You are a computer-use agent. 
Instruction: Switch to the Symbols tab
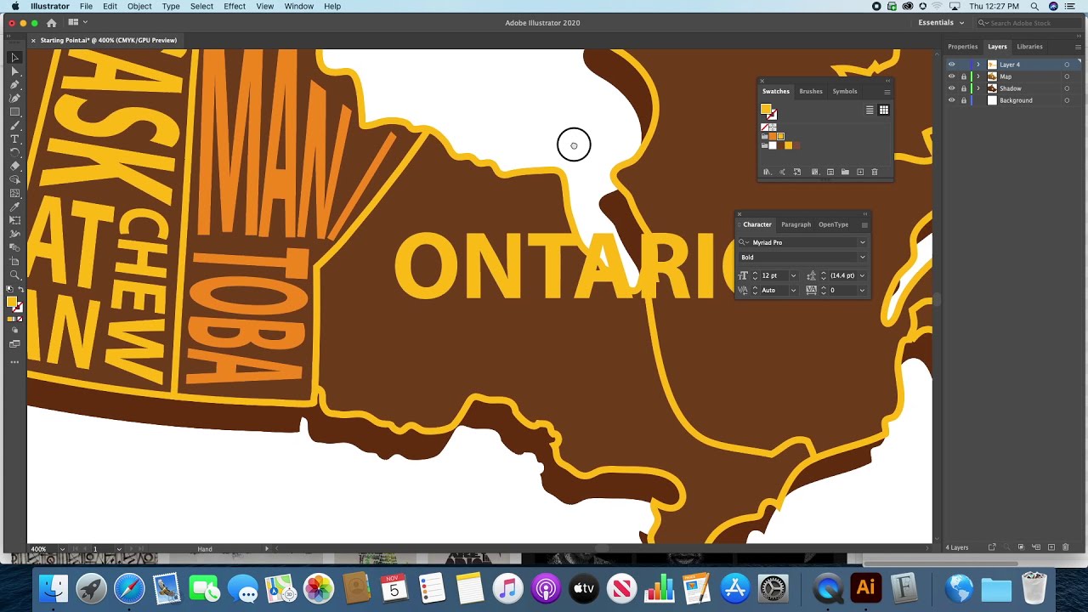point(845,92)
